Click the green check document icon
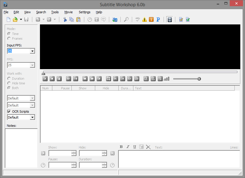 click(x=188, y=20)
